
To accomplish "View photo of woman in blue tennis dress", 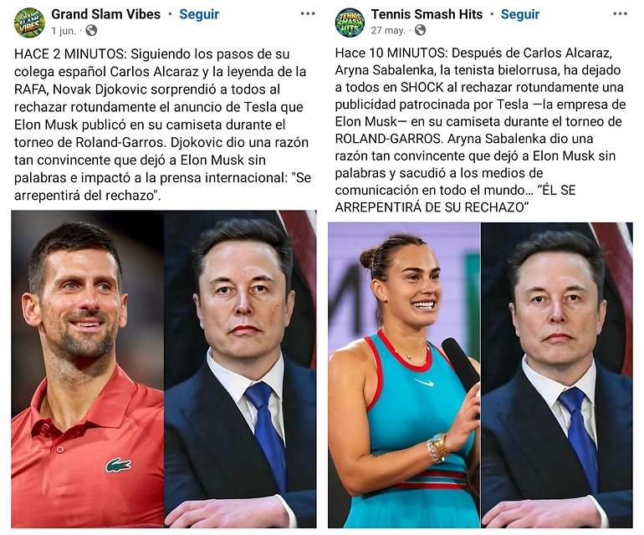I will tap(404, 375).
